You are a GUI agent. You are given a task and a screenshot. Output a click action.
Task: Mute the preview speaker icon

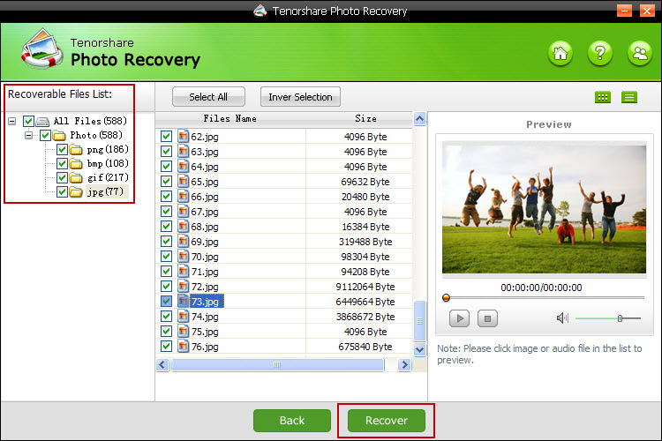561,318
